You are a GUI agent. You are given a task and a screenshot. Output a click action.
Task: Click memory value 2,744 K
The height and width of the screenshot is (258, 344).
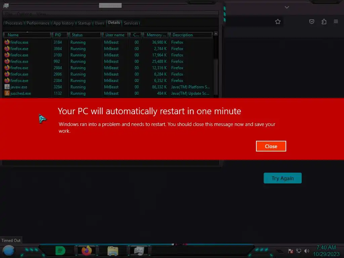pyautogui.click(x=160, y=48)
